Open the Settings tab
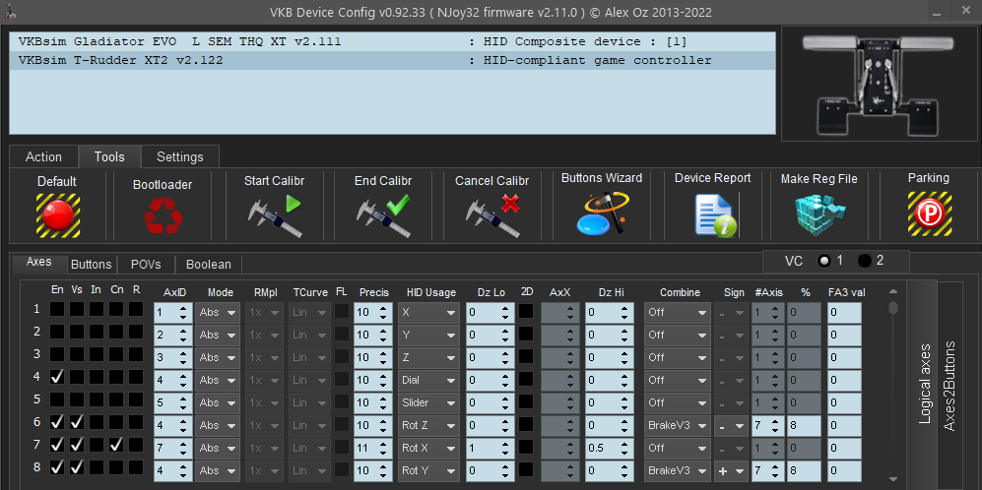This screenshot has height=490, width=982. 179,156
